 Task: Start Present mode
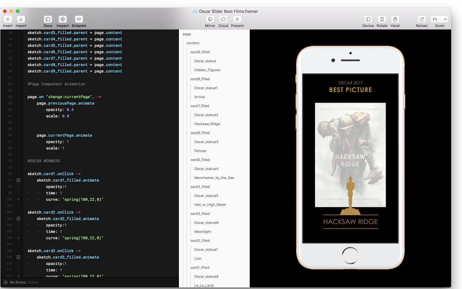(237, 20)
